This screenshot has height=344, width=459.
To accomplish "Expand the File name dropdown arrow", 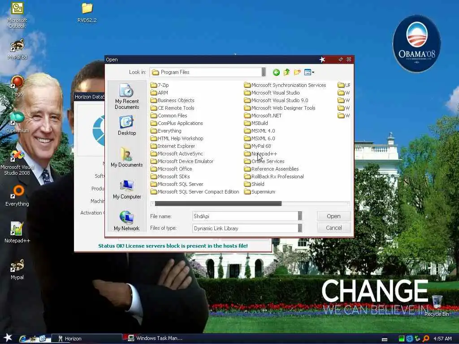I will coord(300,216).
